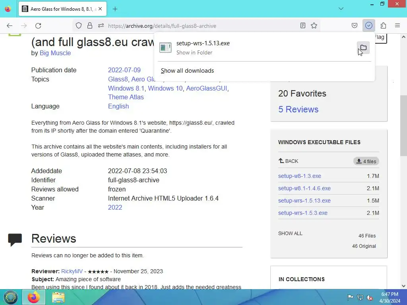The height and width of the screenshot is (305, 407).
Task: Download setup-wrs-1.5.13.exe from file list
Action: click(304, 201)
